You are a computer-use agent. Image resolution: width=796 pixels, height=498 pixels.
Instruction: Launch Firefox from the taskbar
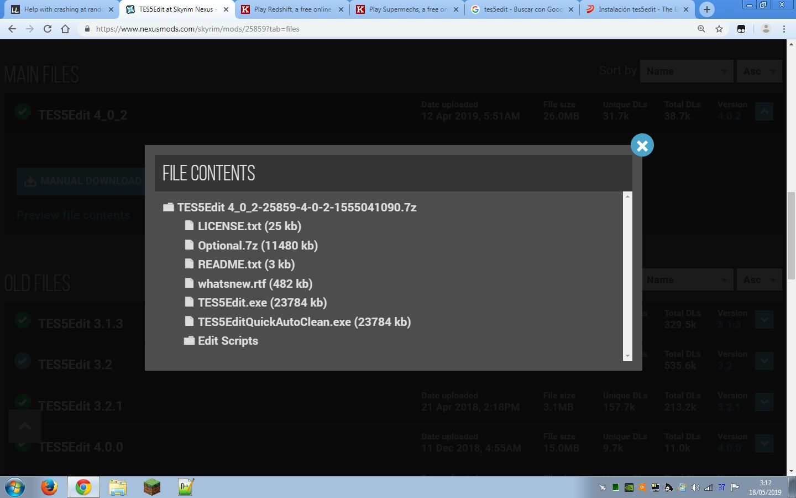[49, 487]
